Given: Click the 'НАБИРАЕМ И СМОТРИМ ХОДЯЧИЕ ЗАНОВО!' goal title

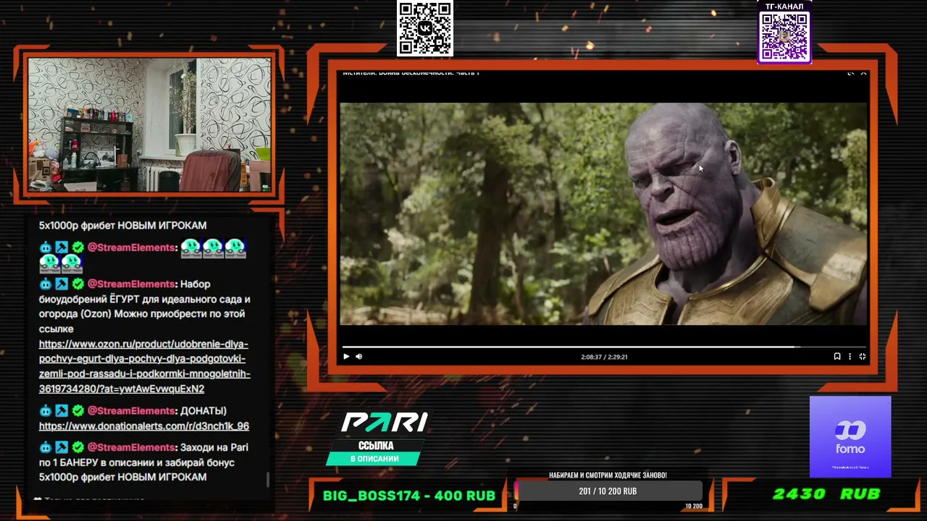Looking at the screenshot, I should [608, 475].
